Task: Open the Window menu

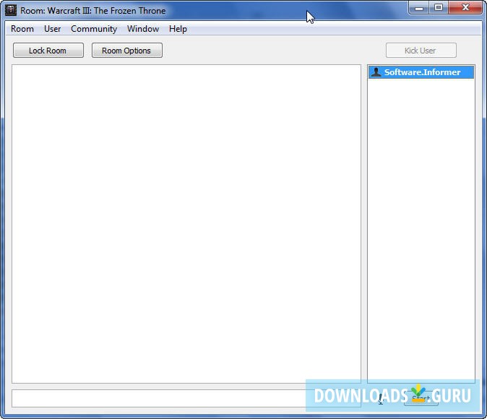Action: point(143,29)
